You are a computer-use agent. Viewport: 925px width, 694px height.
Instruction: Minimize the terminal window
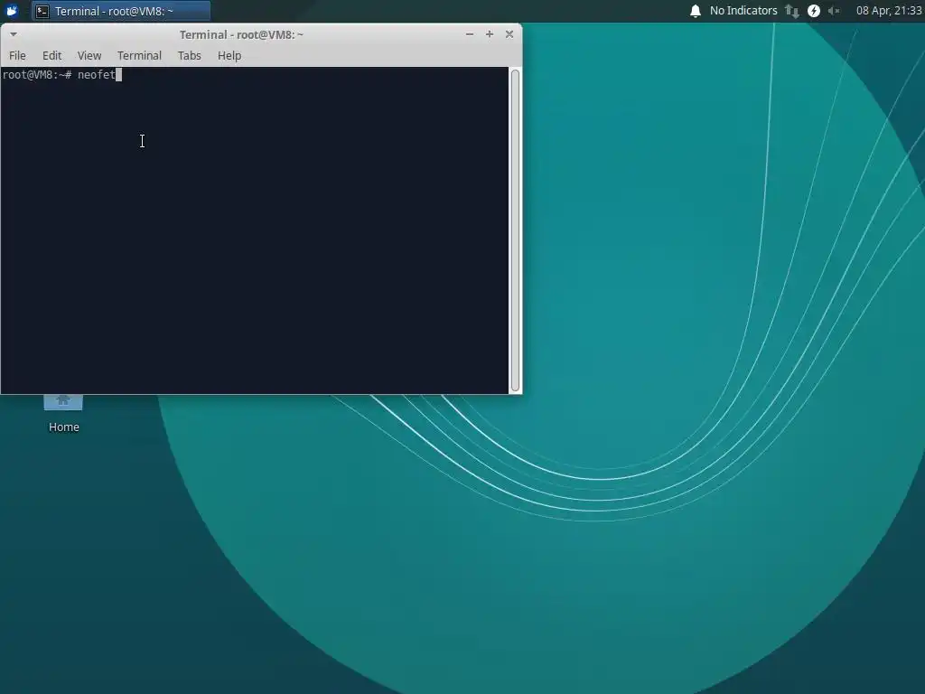click(470, 34)
